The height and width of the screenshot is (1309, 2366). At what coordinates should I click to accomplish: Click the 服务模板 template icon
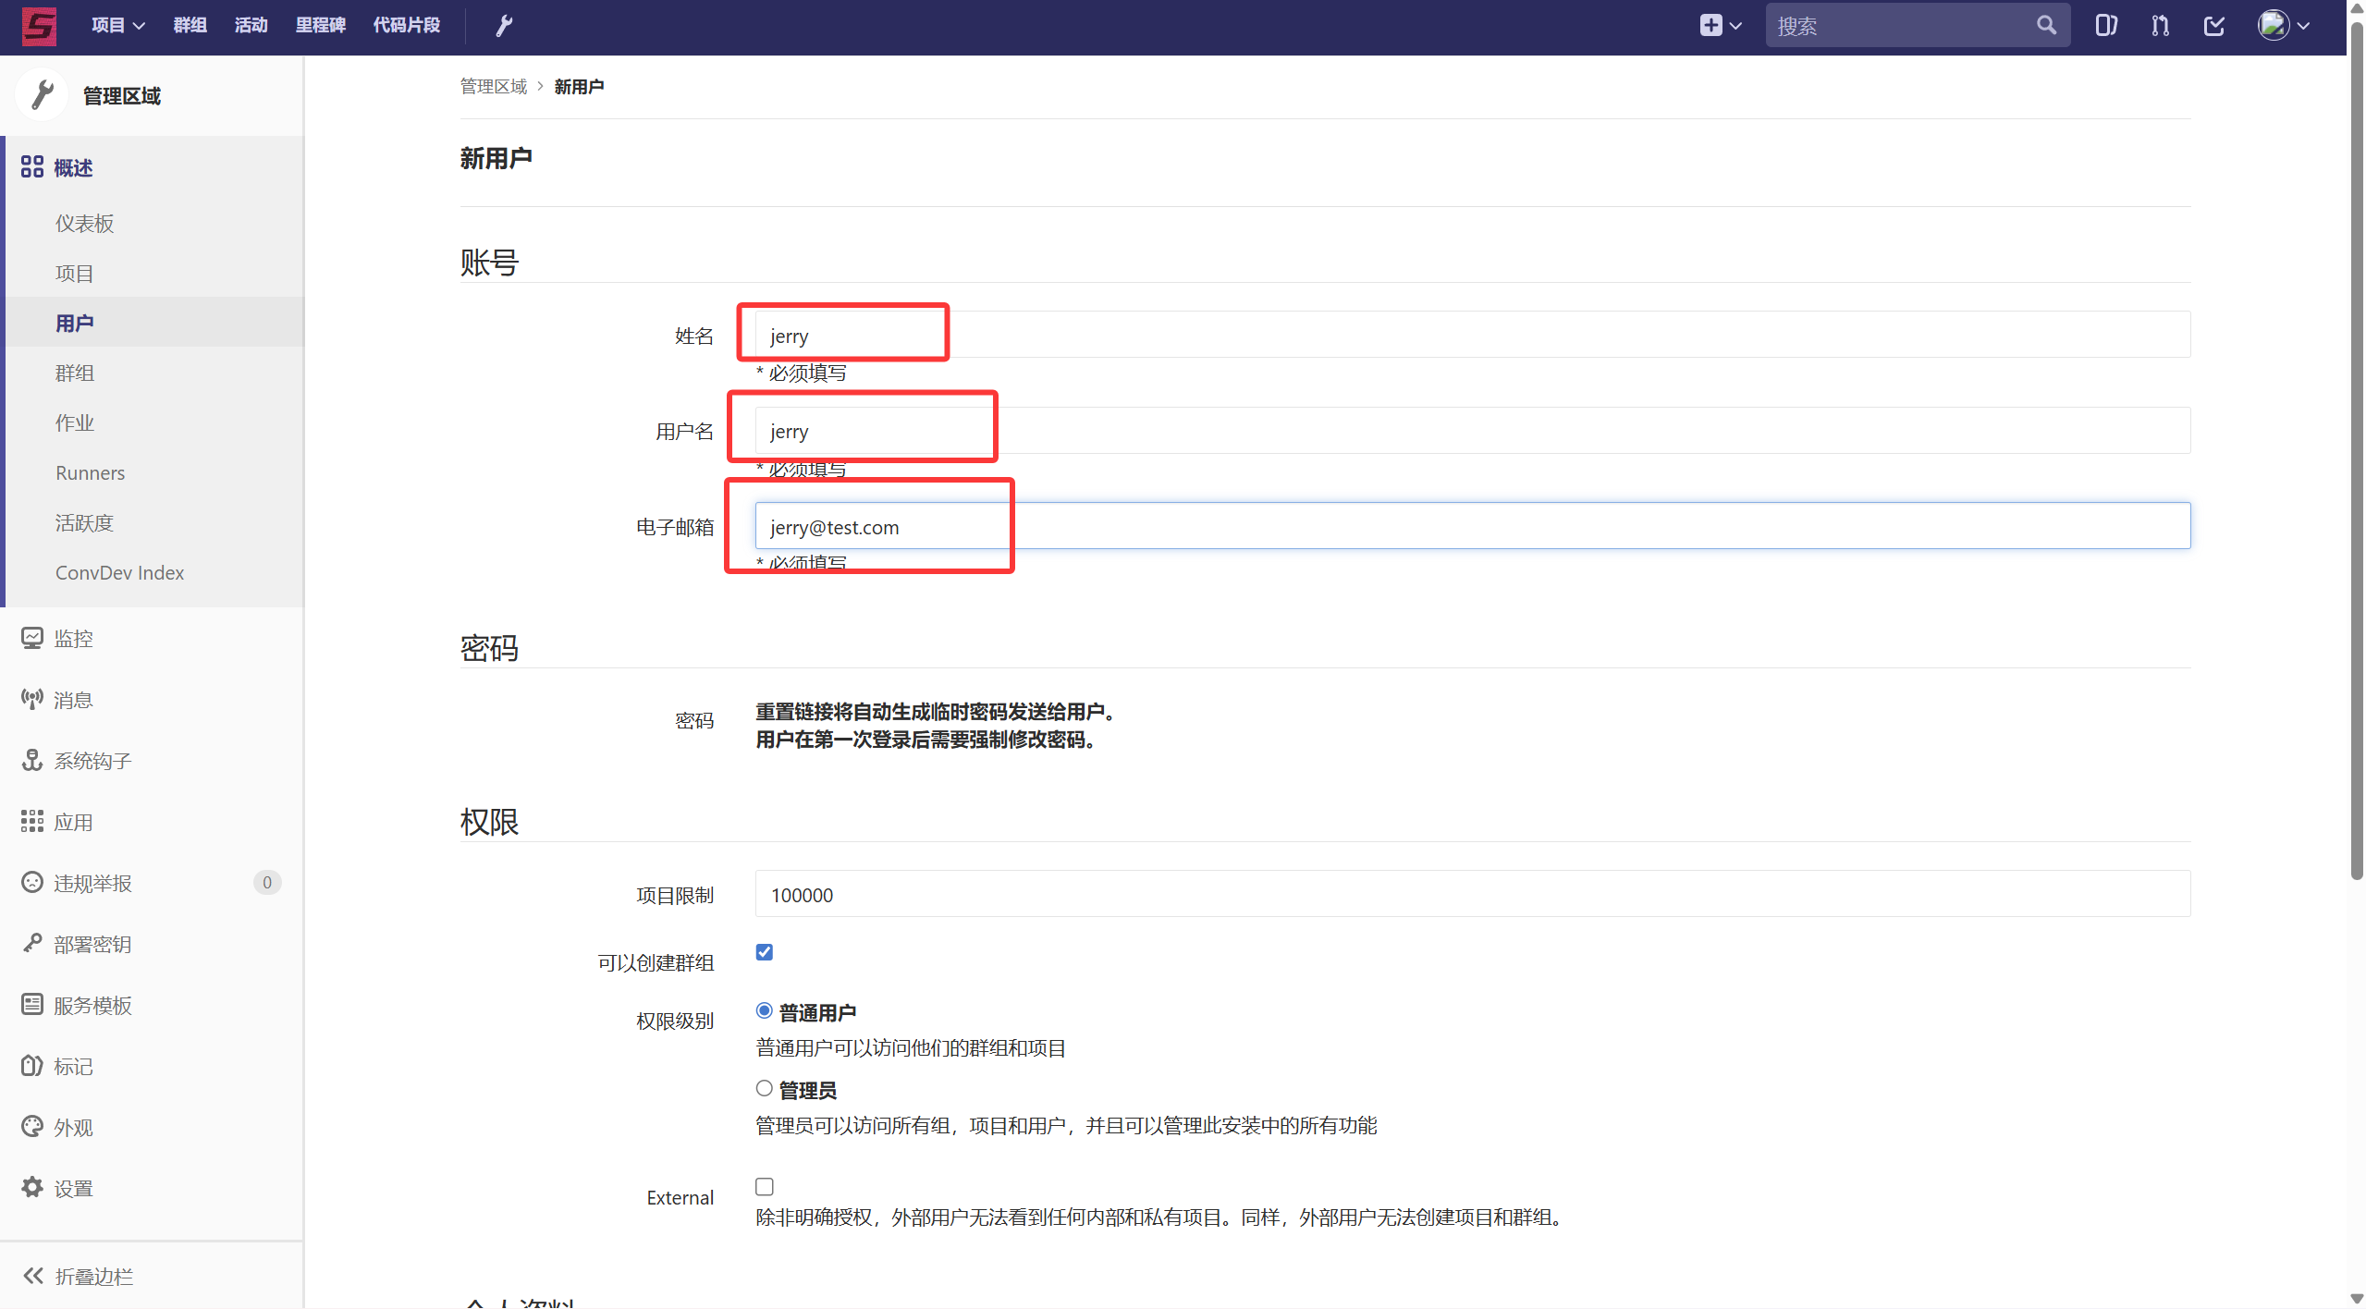(32, 1004)
